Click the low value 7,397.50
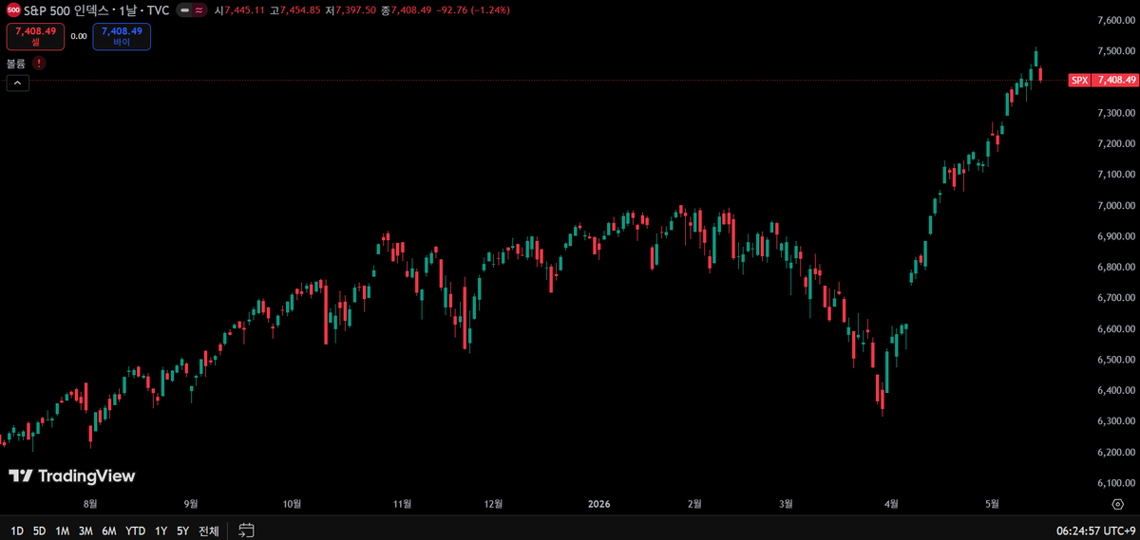This screenshot has width=1140, height=540. [354, 10]
